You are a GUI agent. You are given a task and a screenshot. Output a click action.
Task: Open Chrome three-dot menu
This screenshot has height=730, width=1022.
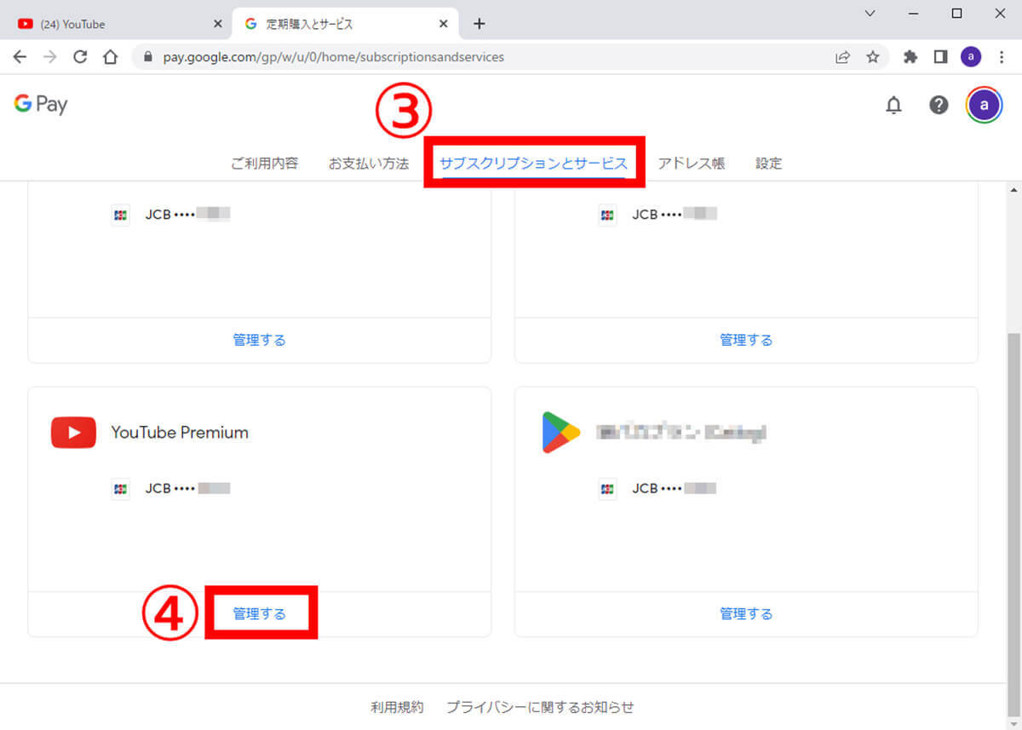click(1000, 57)
